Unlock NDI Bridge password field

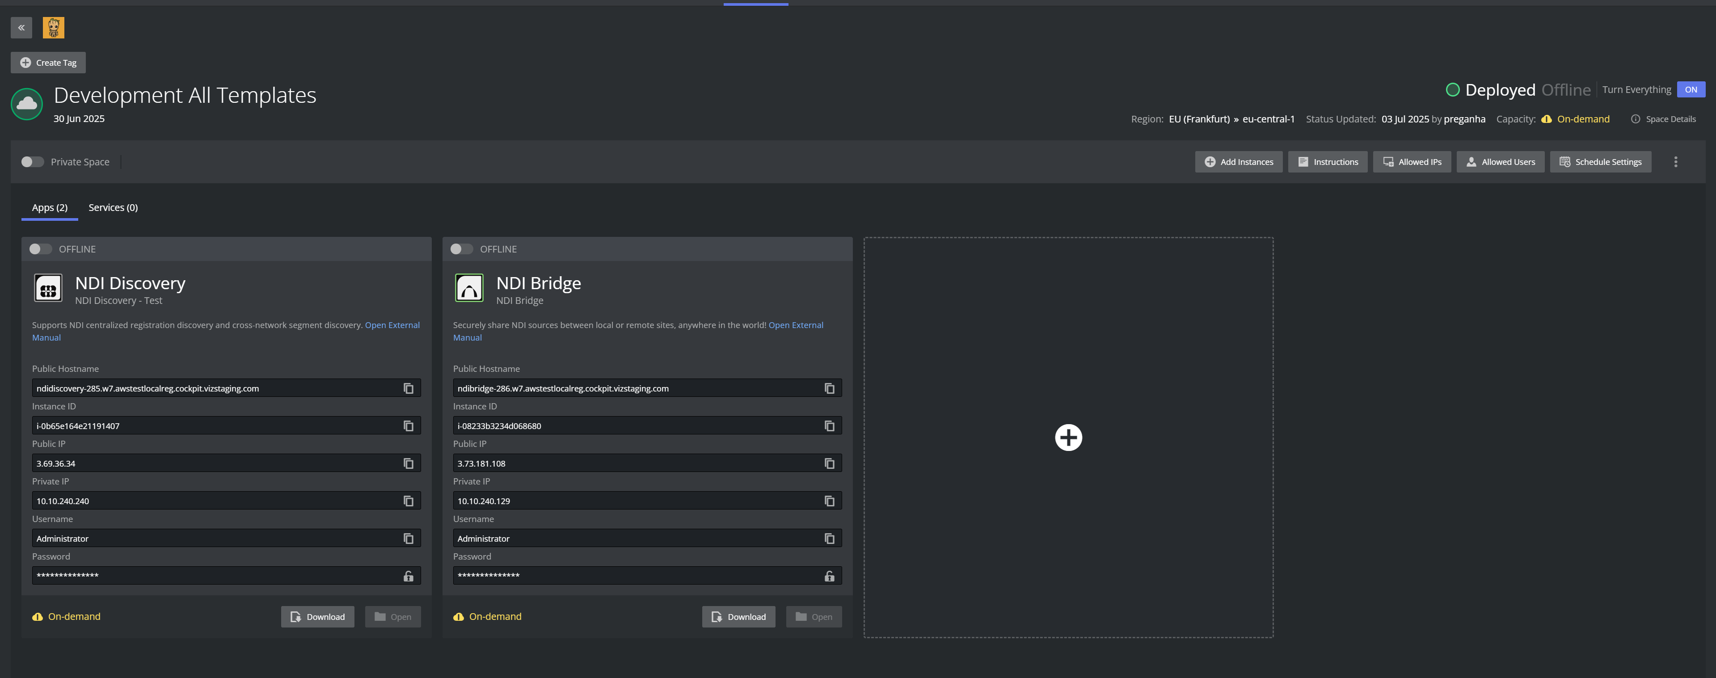(x=829, y=576)
